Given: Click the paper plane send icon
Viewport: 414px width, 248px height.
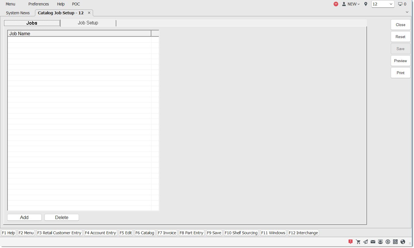Looking at the screenshot, I should [365, 242].
